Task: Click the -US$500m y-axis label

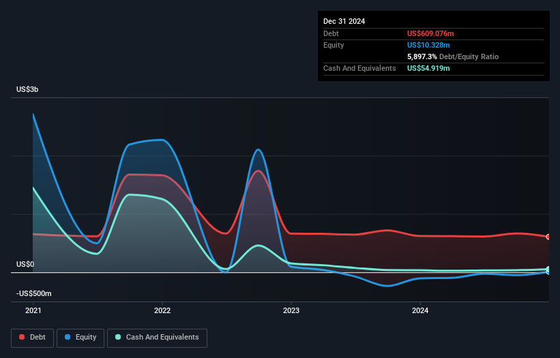Action: pos(34,293)
